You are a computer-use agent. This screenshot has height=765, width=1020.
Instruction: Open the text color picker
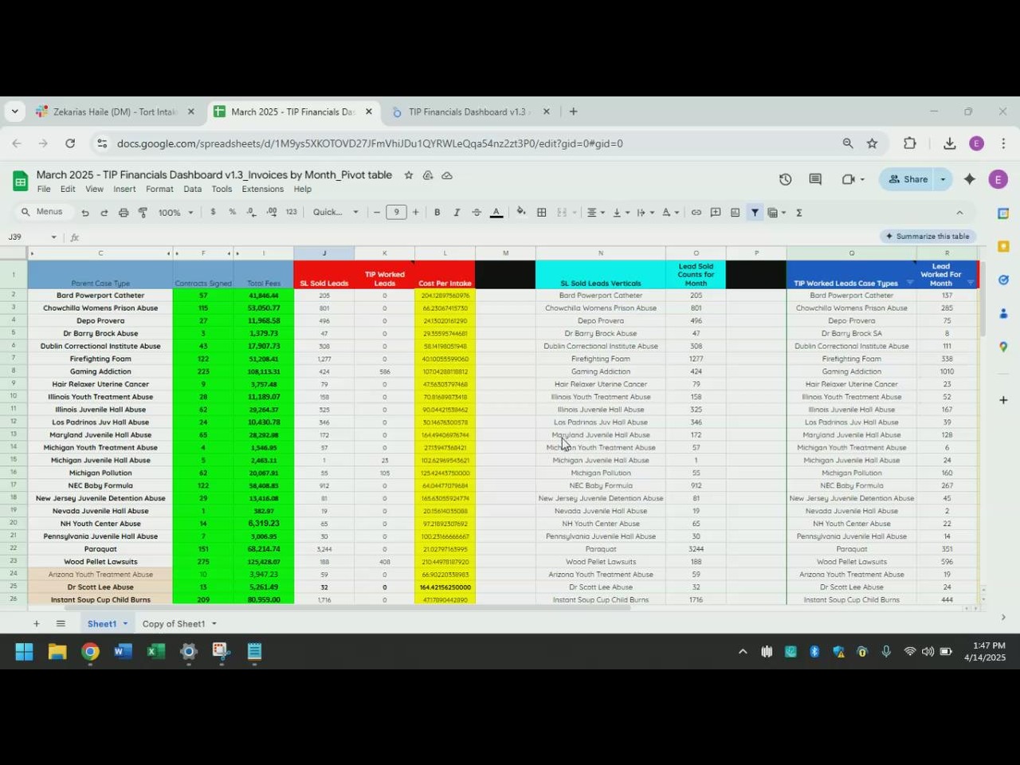pos(496,212)
